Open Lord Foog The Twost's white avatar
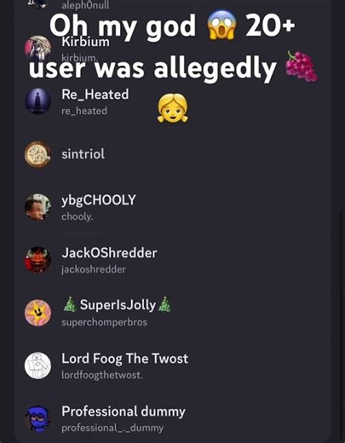345x443 pixels. coord(37,365)
